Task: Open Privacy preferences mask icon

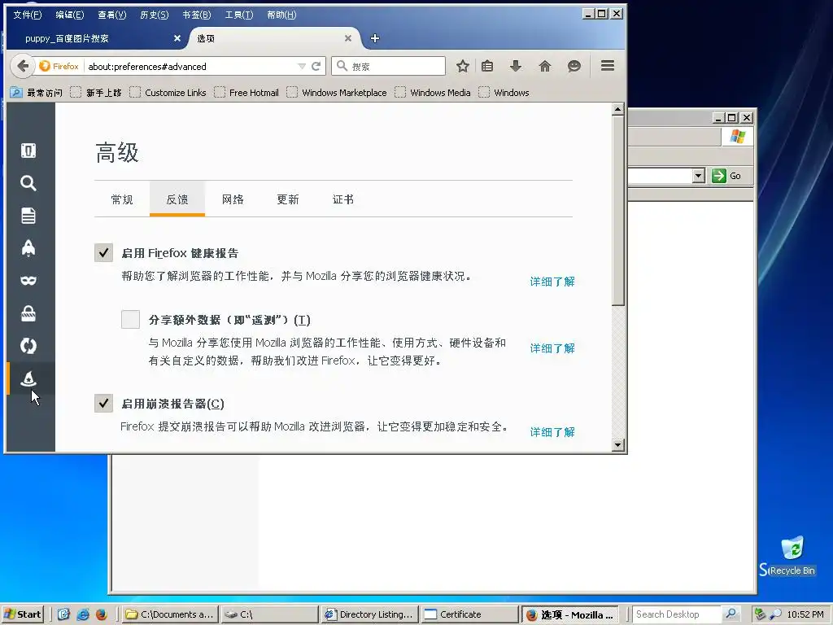Action: 28,281
